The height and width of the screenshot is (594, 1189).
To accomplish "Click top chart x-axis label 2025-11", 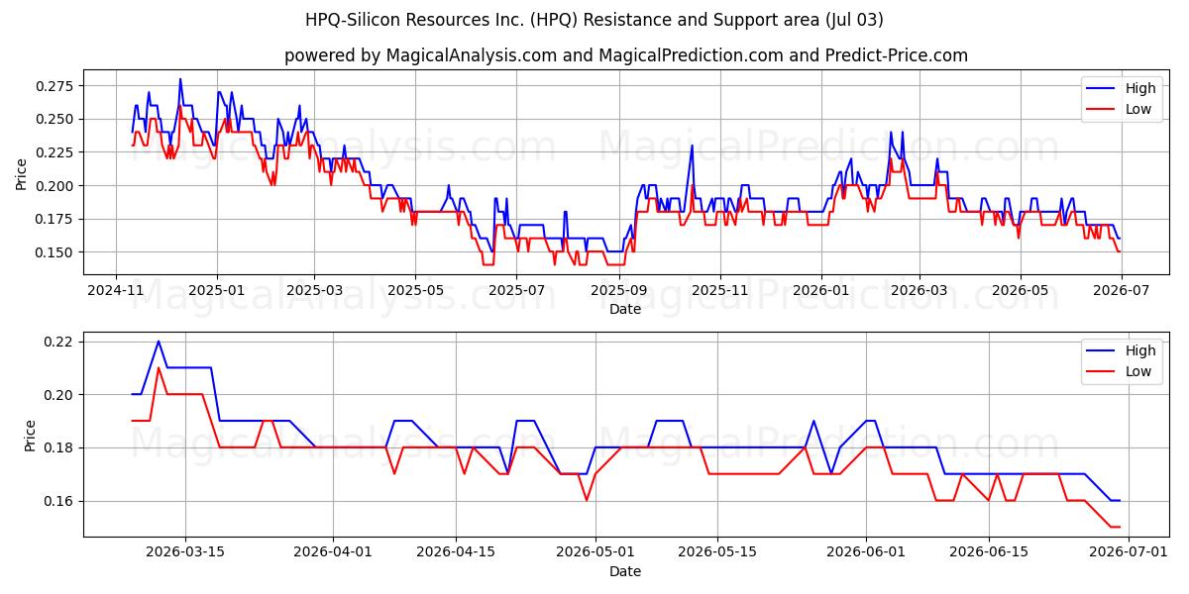I will pyautogui.click(x=719, y=290).
